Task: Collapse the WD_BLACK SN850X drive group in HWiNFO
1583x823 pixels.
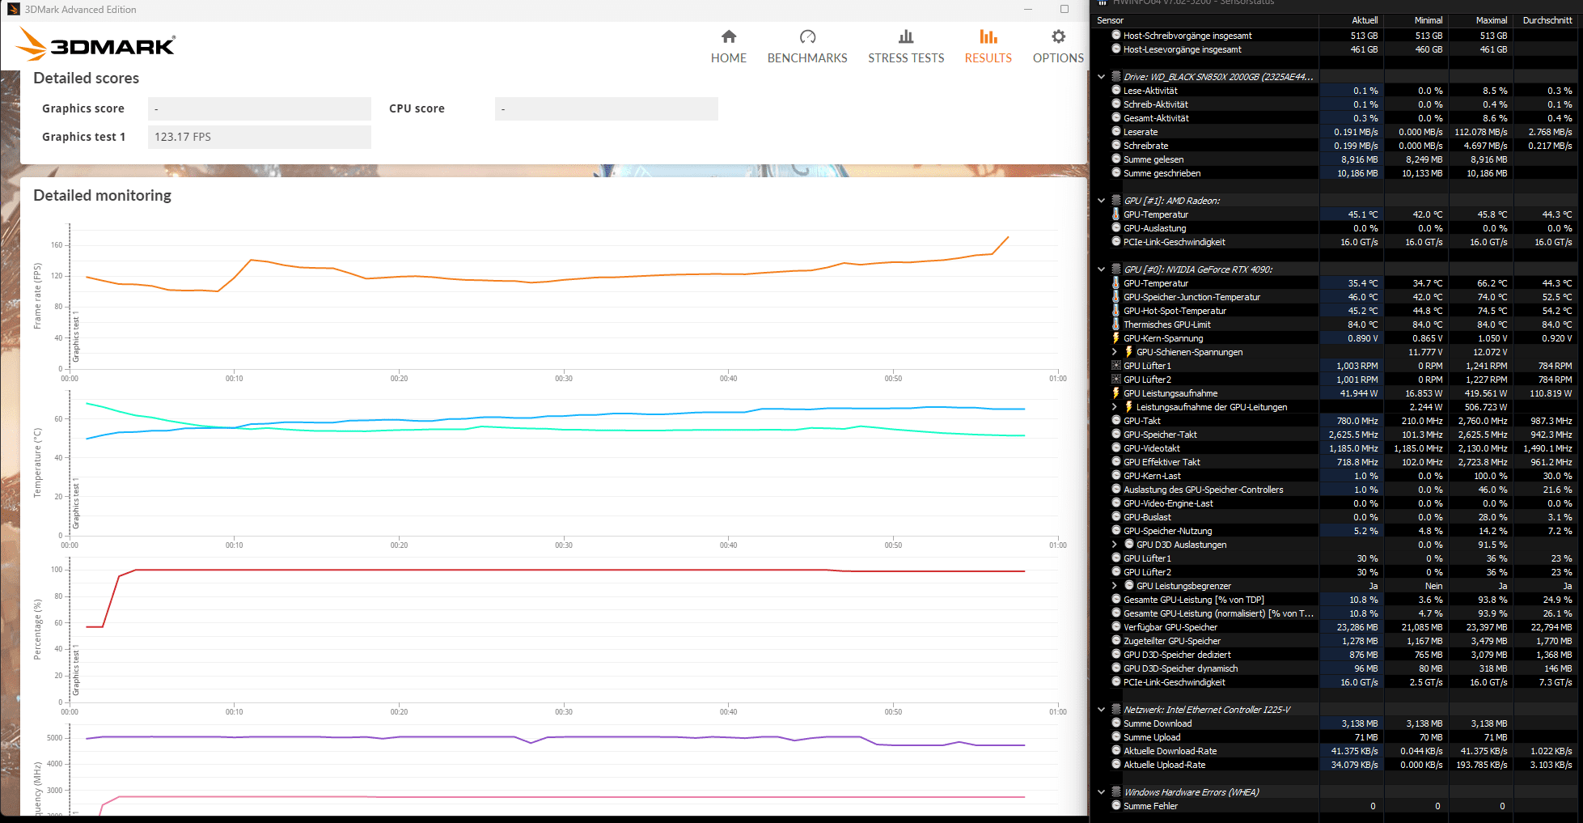Action: point(1101,77)
